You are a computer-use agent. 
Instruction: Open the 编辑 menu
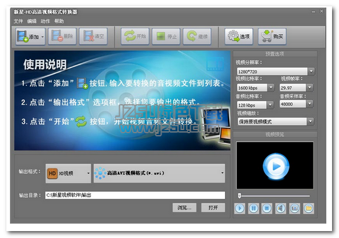[x=32, y=21]
